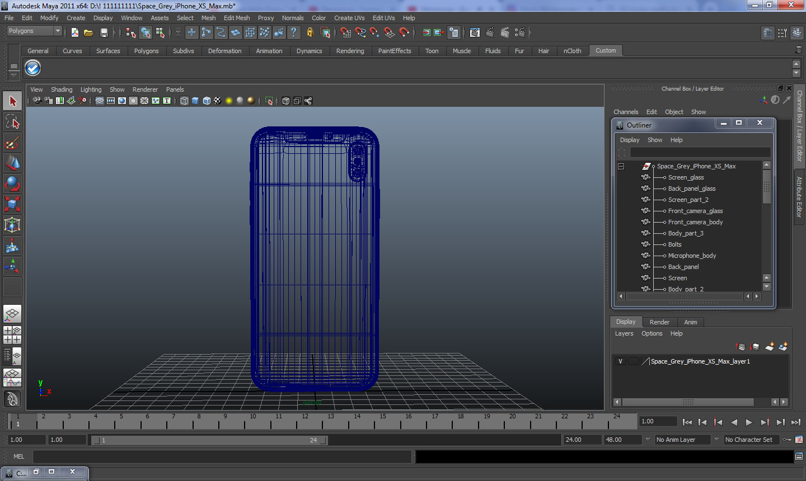The image size is (806, 481).
Task: Open the Edit Mesh menu
Action: [237, 18]
